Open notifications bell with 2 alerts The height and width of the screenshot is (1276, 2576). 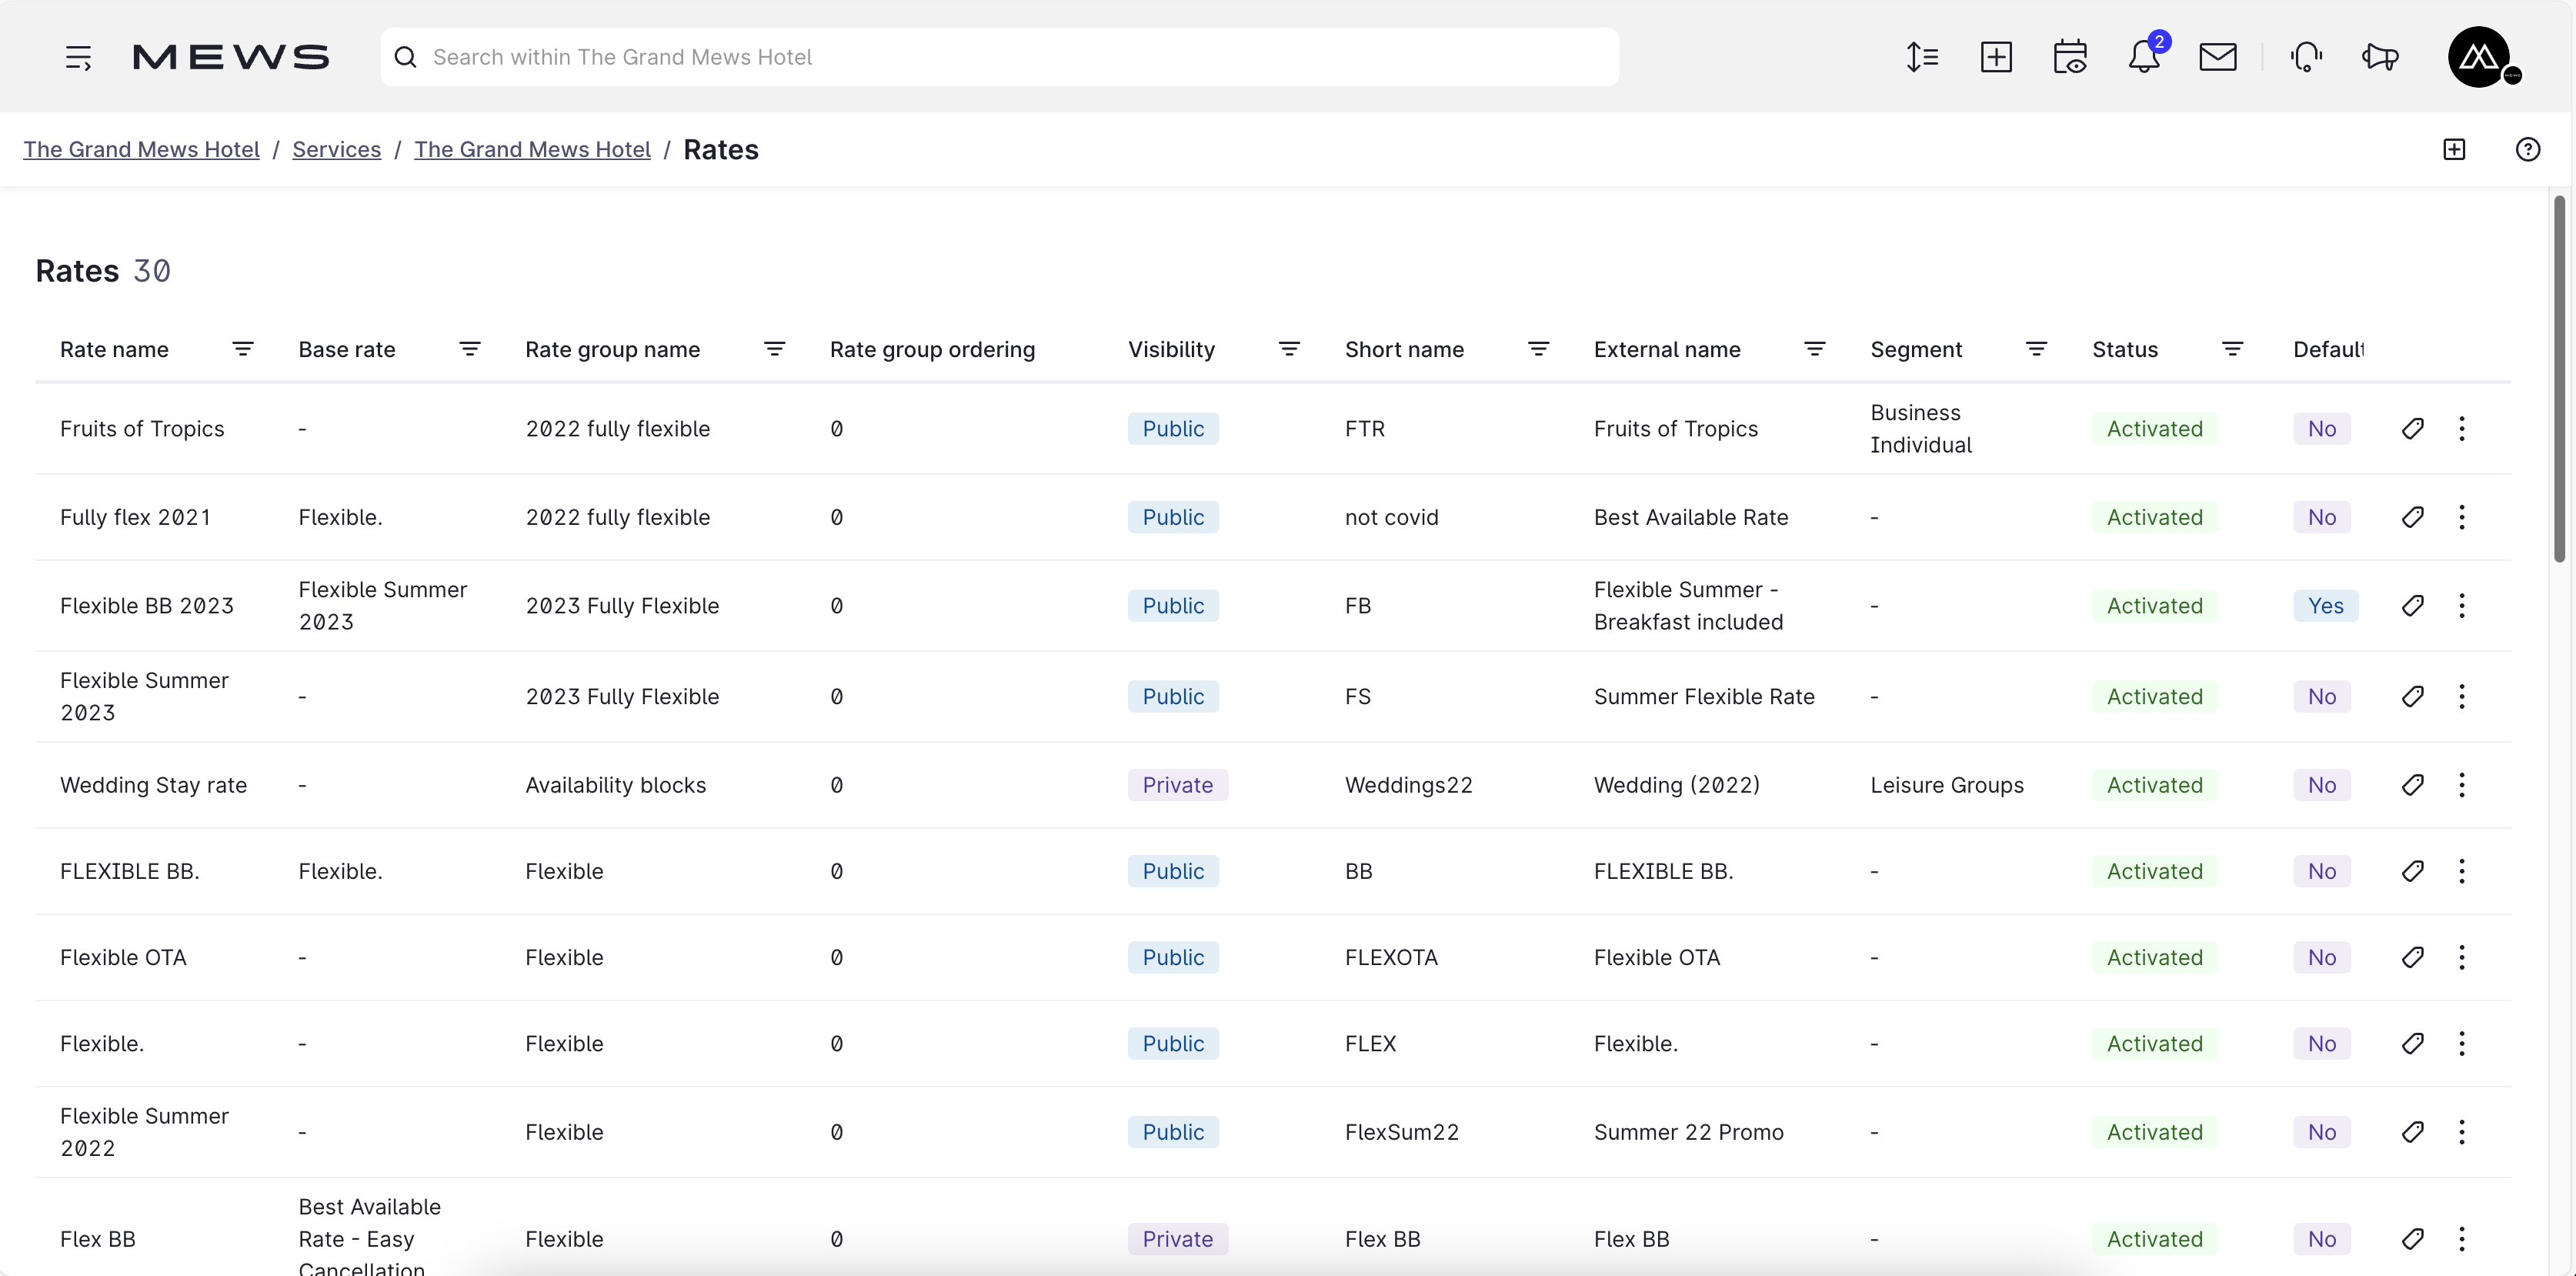point(2146,57)
